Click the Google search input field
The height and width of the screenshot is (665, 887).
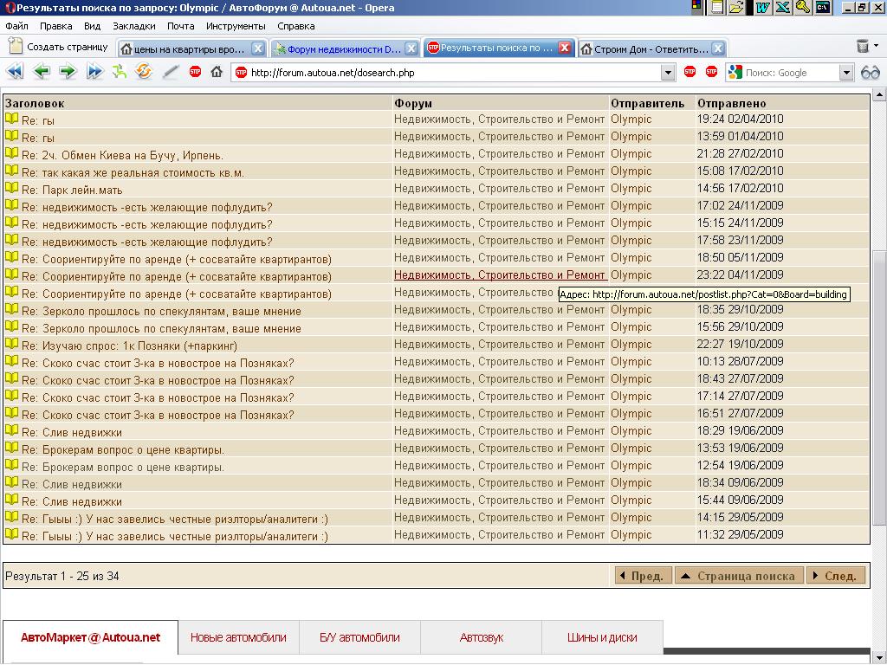point(791,73)
